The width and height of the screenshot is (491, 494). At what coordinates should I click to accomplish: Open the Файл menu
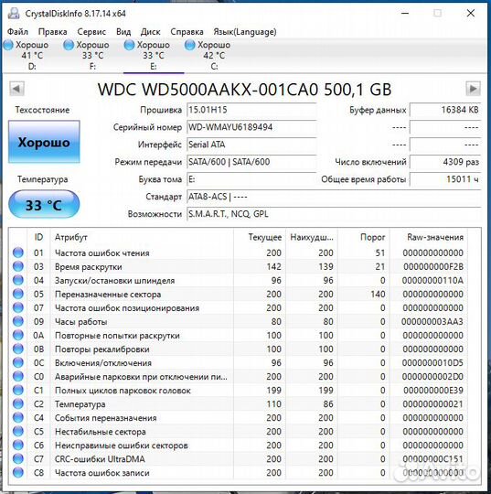coord(17,32)
